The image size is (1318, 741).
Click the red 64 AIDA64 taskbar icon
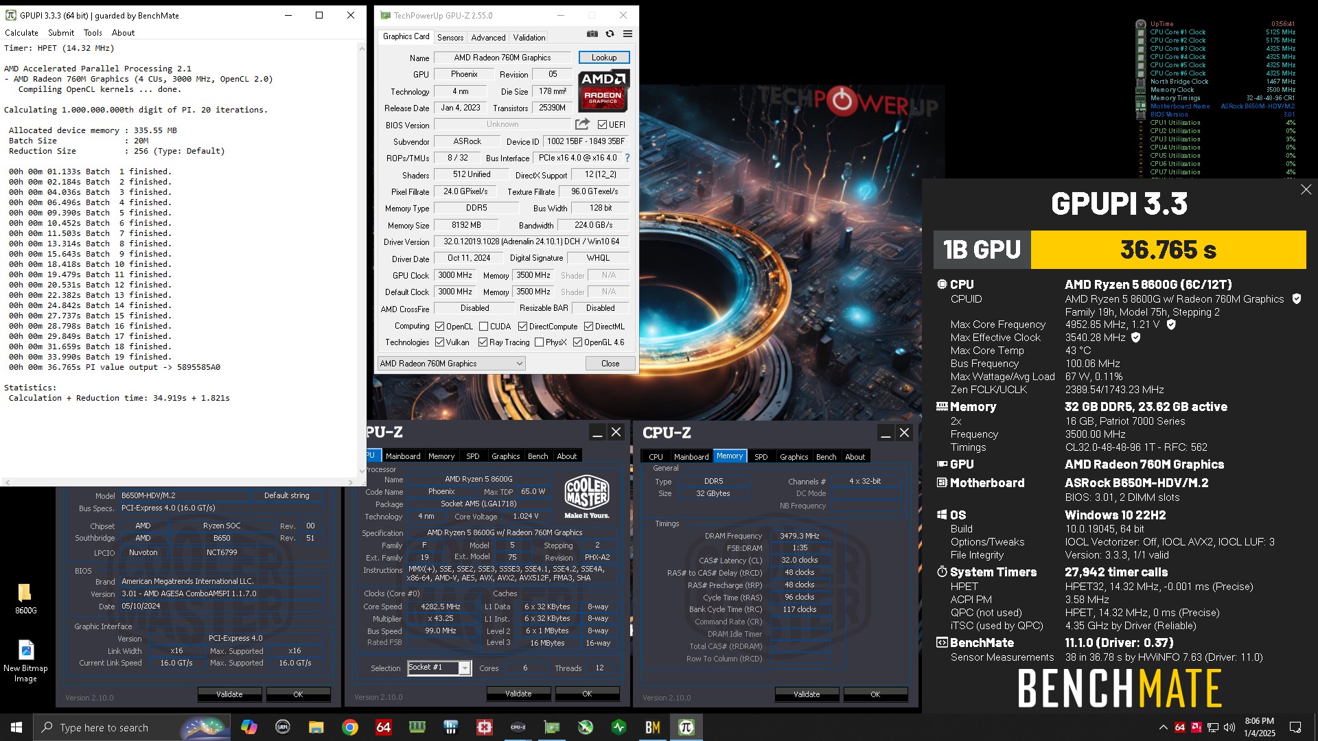[x=384, y=727]
